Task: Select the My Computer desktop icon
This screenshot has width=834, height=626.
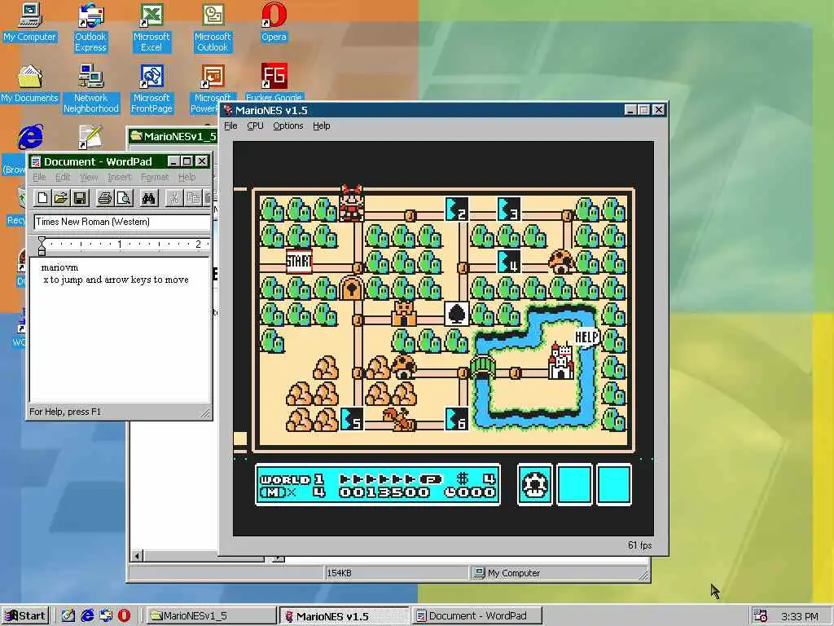Action: coord(29,22)
